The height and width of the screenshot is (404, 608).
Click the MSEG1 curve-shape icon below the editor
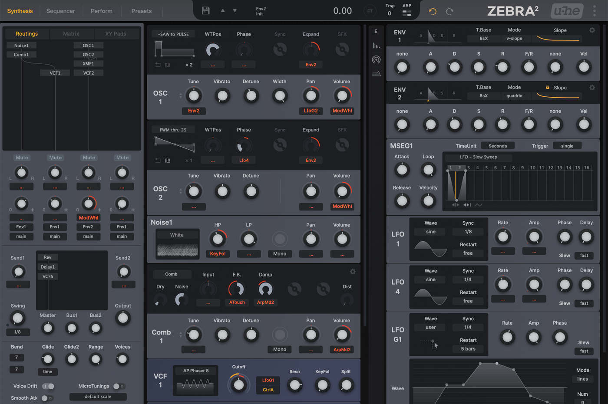click(479, 205)
